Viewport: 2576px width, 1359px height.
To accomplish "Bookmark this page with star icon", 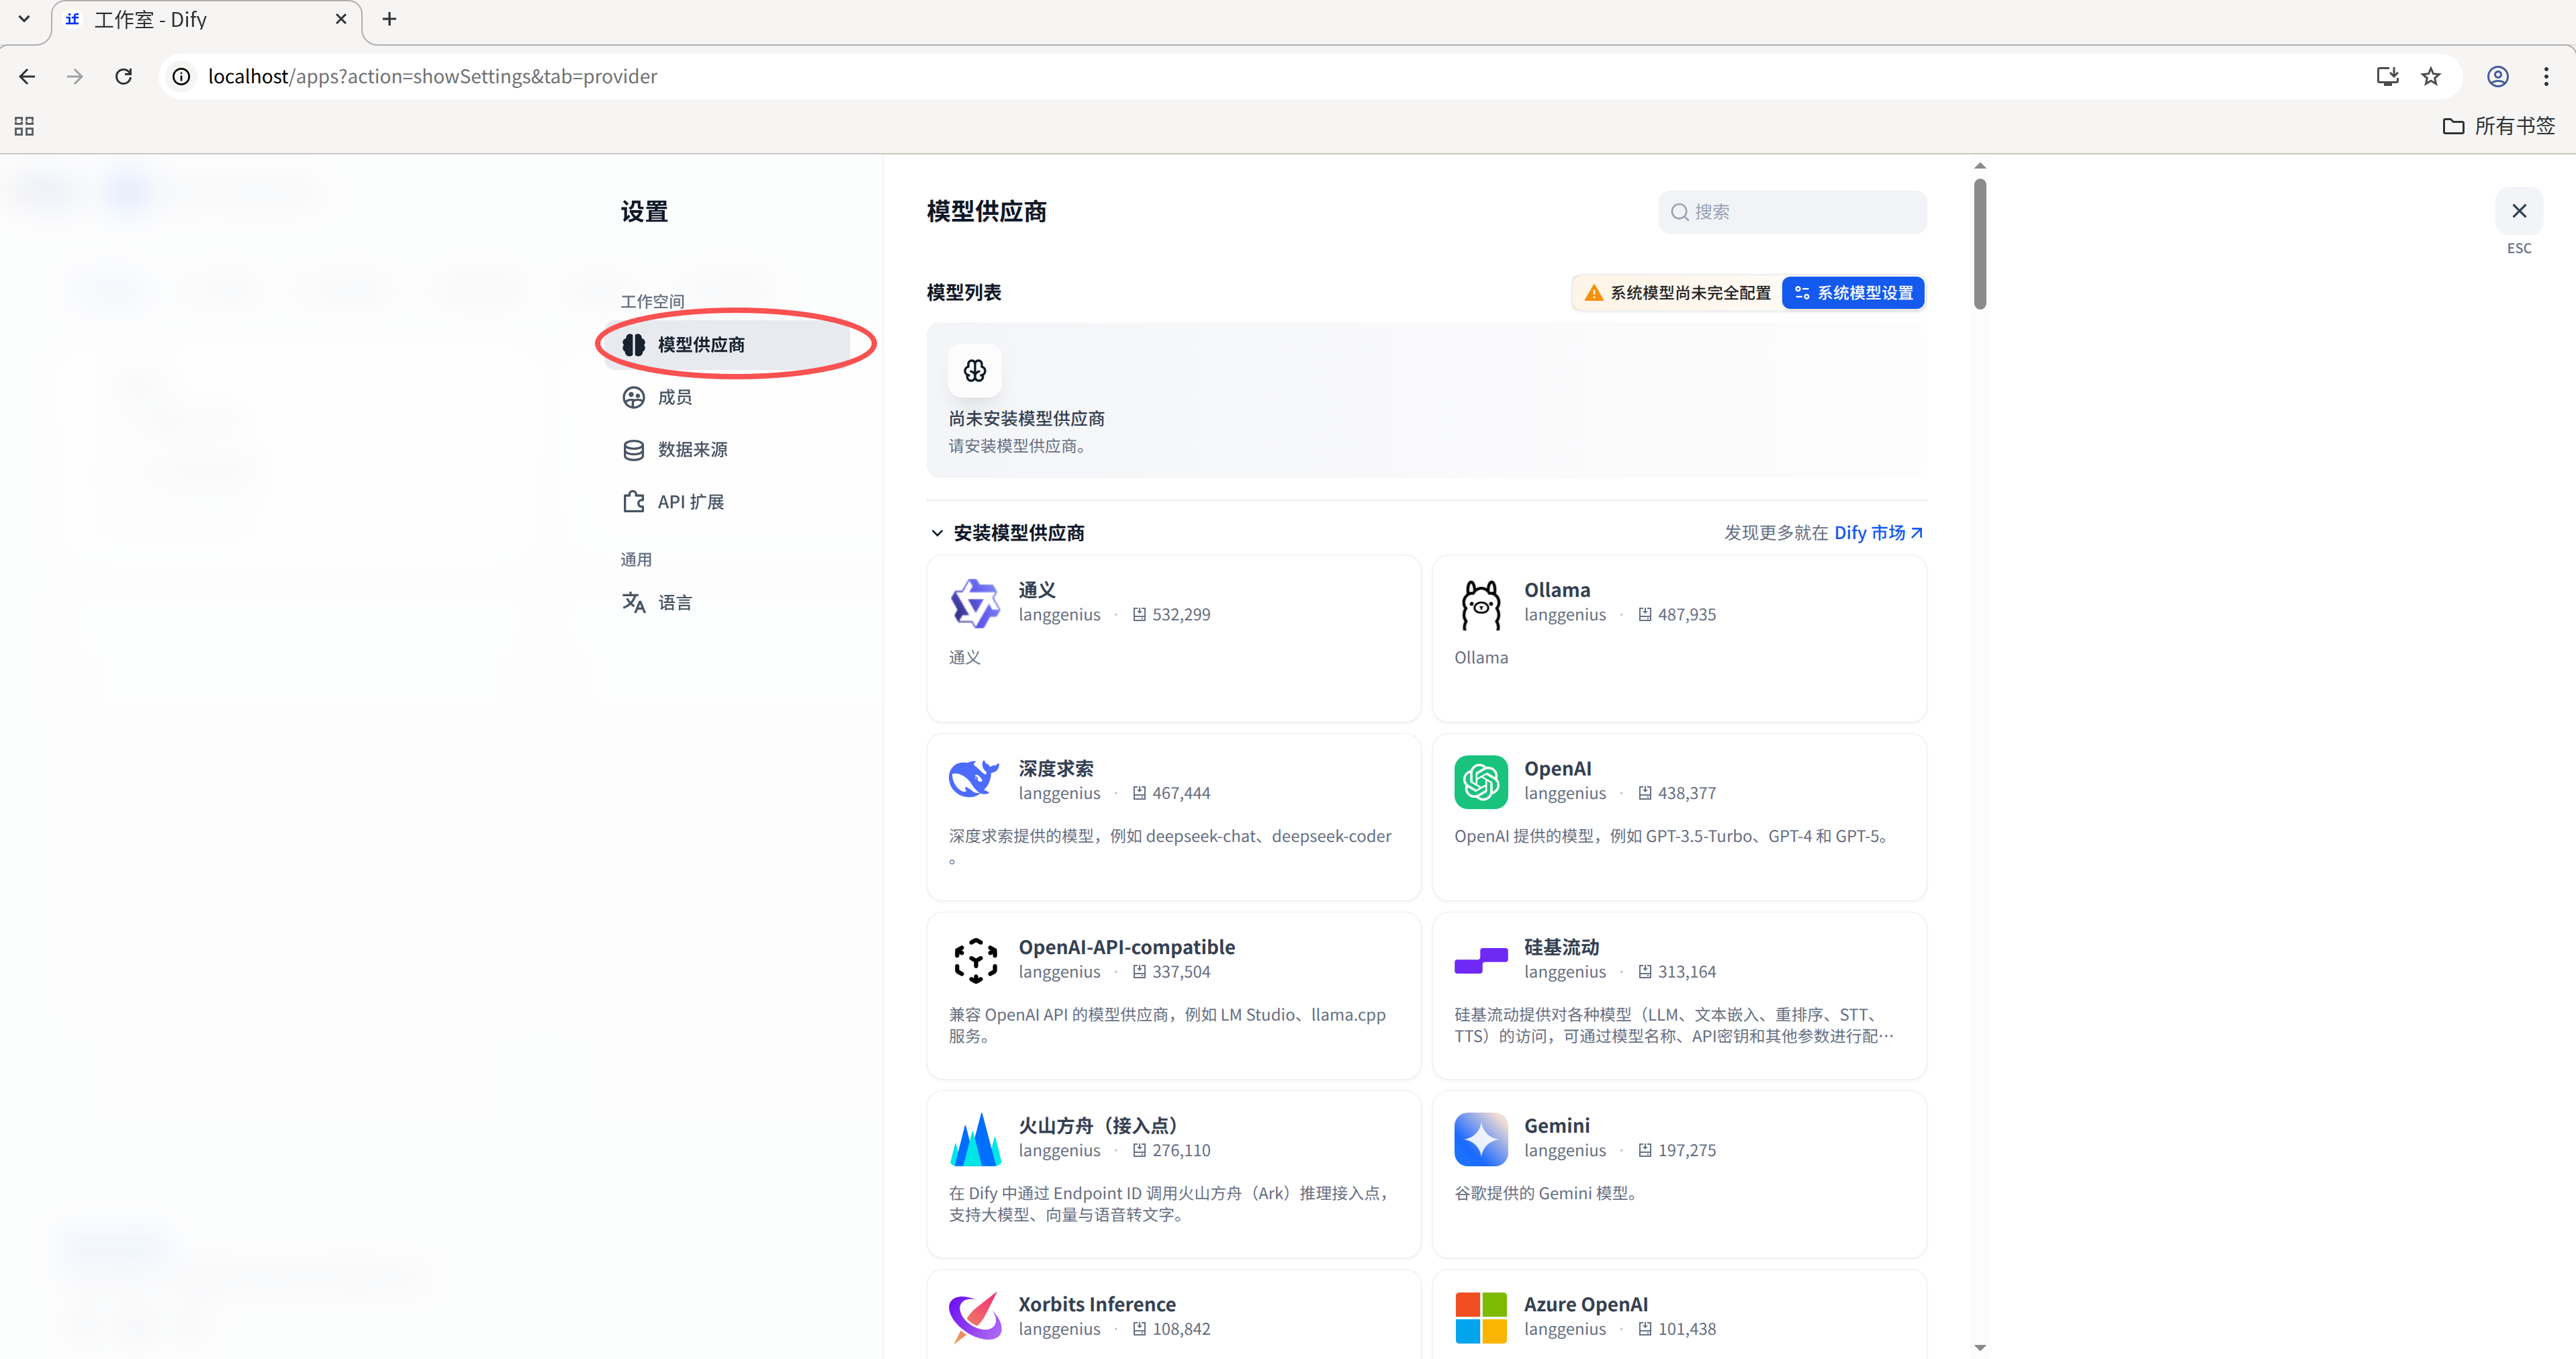I will coord(2430,76).
